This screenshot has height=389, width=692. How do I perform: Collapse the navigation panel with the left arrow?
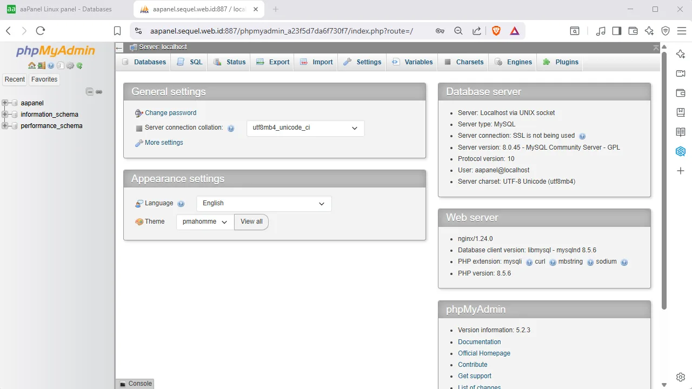tap(119, 48)
